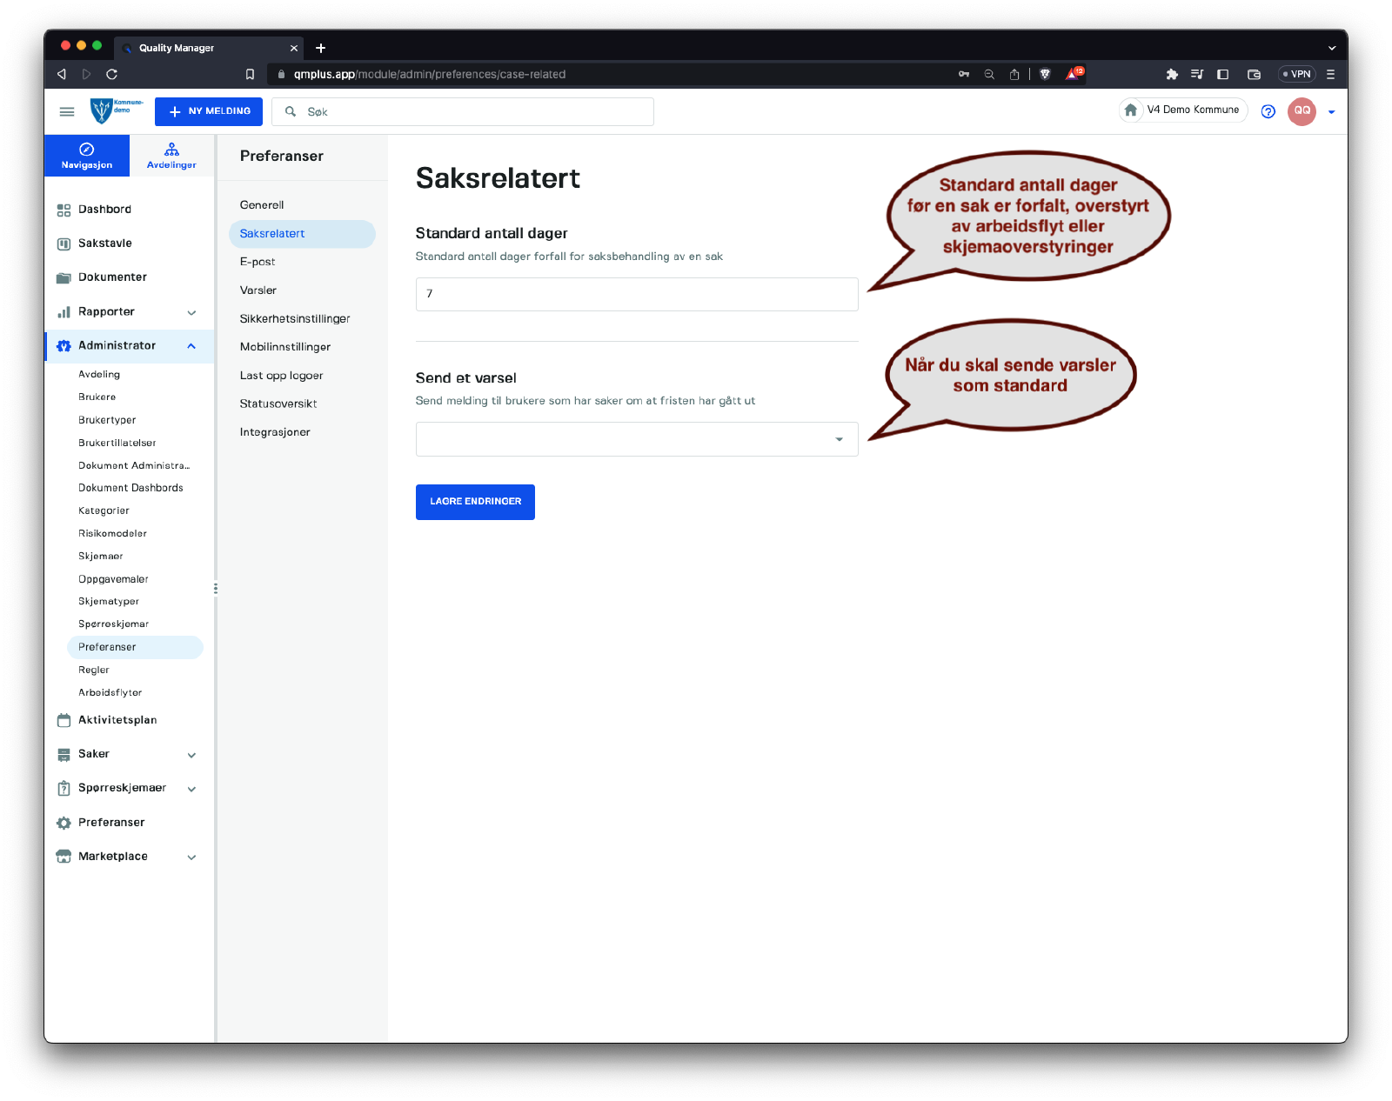This screenshot has height=1101, width=1392.
Task: Expand the Saker sidebar section
Action: click(191, 755)
